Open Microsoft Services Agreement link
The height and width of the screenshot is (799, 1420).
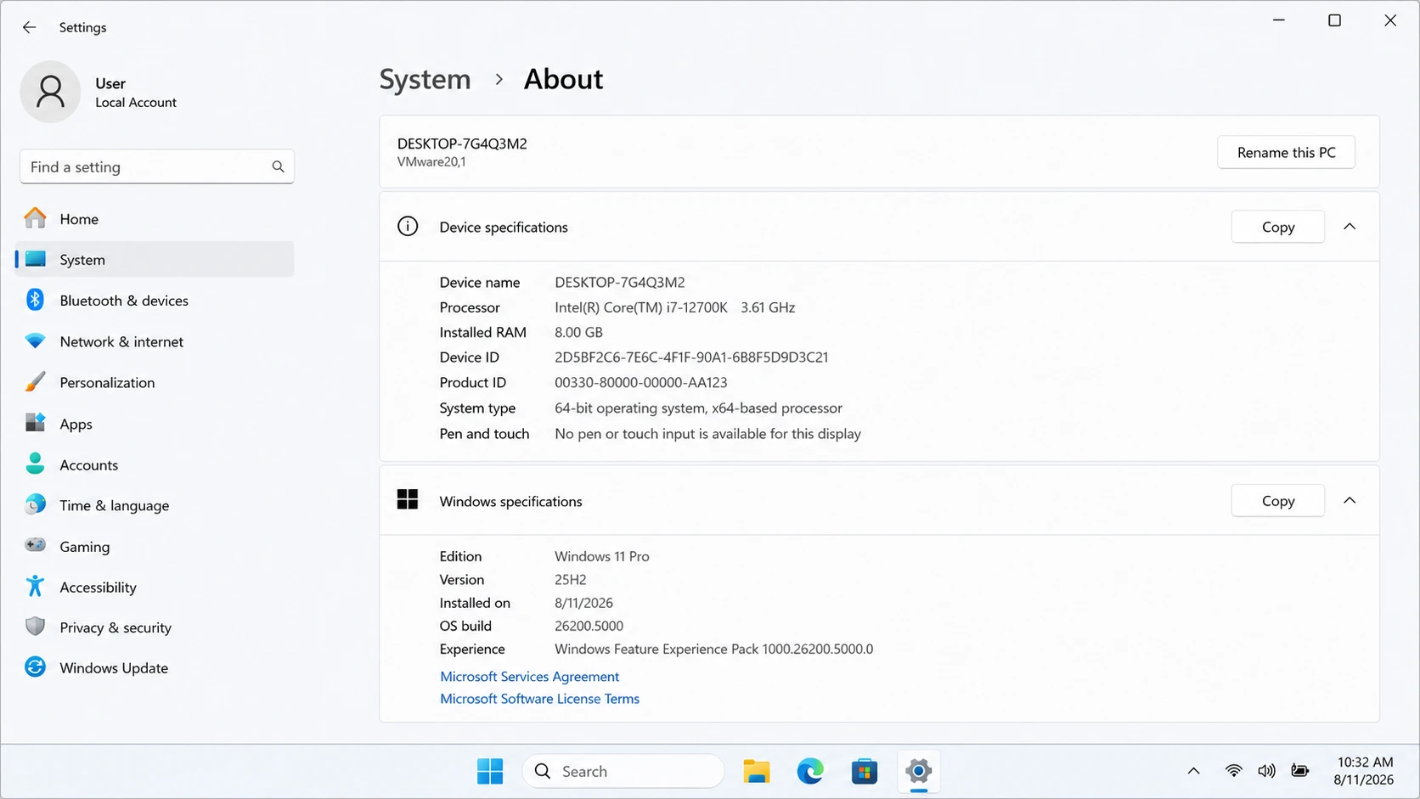(x=529, y=676)
